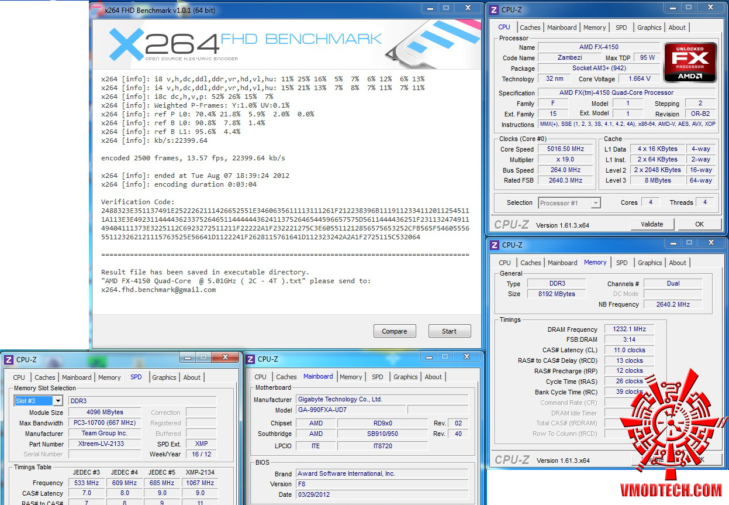Click the NB Frequency value 2640.2 MHz

click(x=673, y=304)
